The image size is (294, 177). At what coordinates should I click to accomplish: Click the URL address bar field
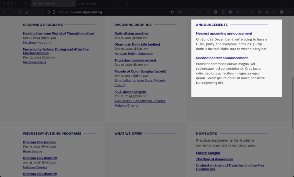click(x=109, y=12)
